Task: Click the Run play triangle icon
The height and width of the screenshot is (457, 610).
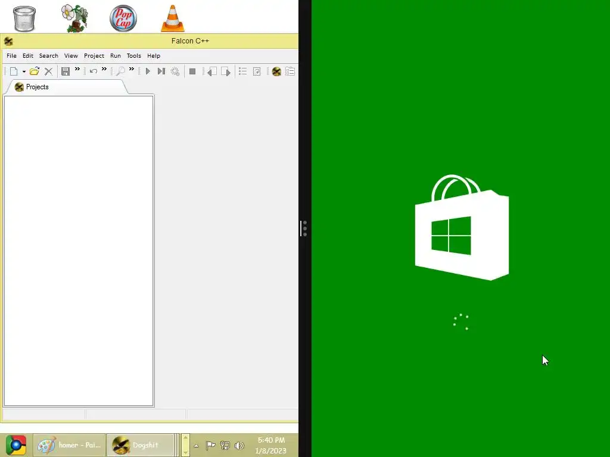Action: pos(148,71)
